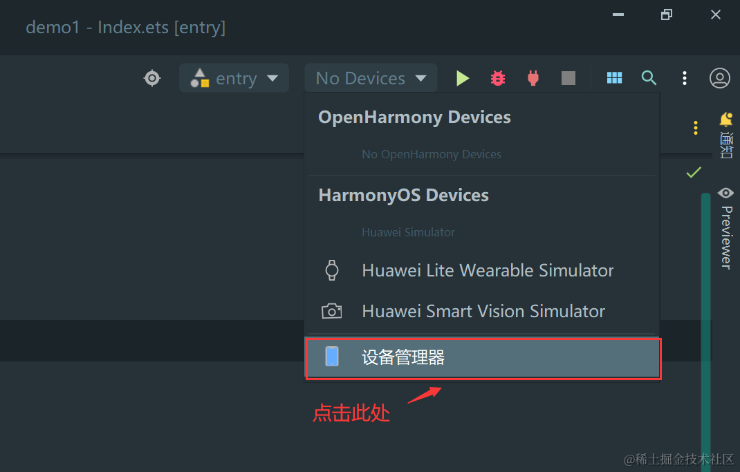Image resolution: width=740 pixels, height=472 pixels.
Task: Start debugging via the red bug icon
Action: click(x=498, y=78)
